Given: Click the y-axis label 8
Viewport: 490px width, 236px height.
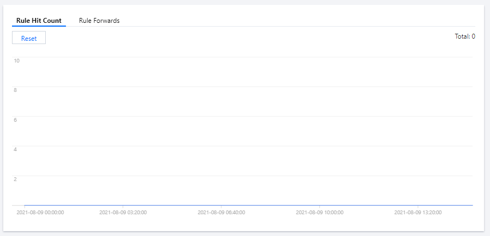Looking at the screenshot, I should coord(15,90).
